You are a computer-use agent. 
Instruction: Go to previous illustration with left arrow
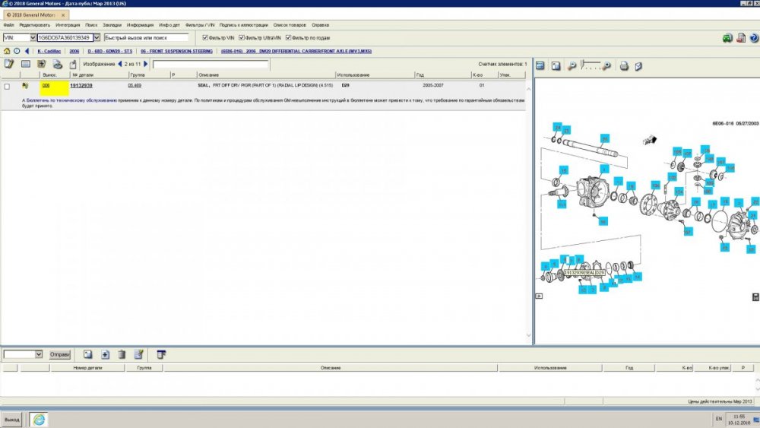(x=120, y=65)
